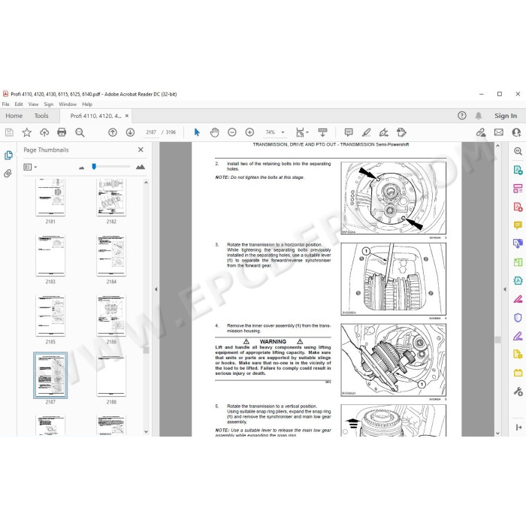The width and height of the screenshot is (526, 526).
Task: Open More Tools wrench icon
Action: click(x=518, y=391)
